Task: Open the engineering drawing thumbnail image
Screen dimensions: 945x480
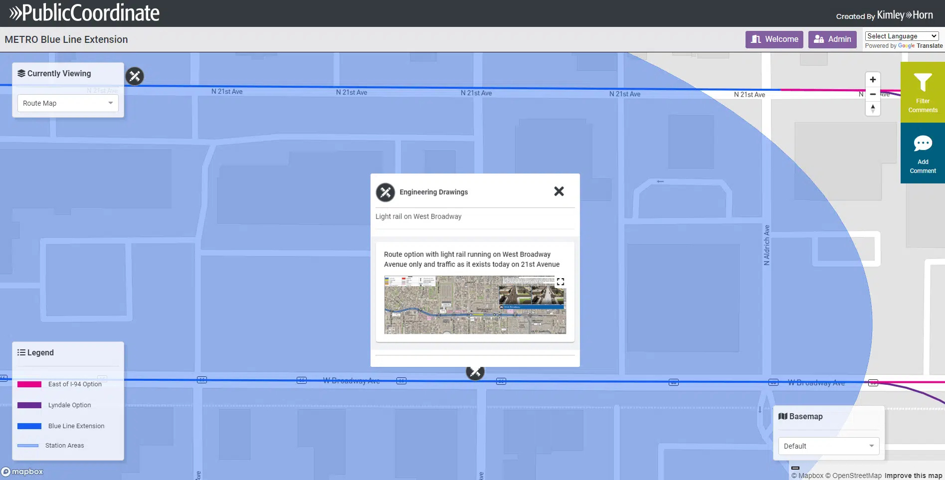Action: (475, 305)
